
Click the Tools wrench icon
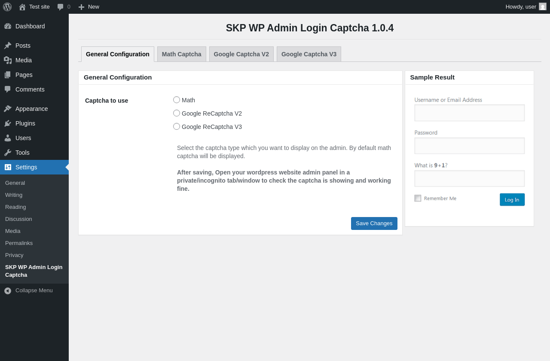tap(8, 153)
